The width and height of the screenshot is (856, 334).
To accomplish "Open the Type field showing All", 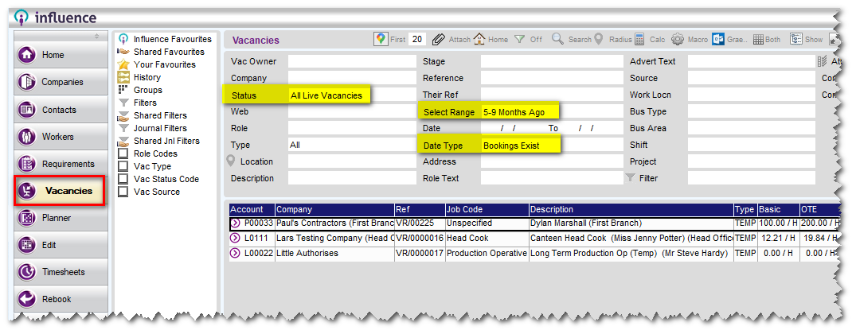I will 352,145.
